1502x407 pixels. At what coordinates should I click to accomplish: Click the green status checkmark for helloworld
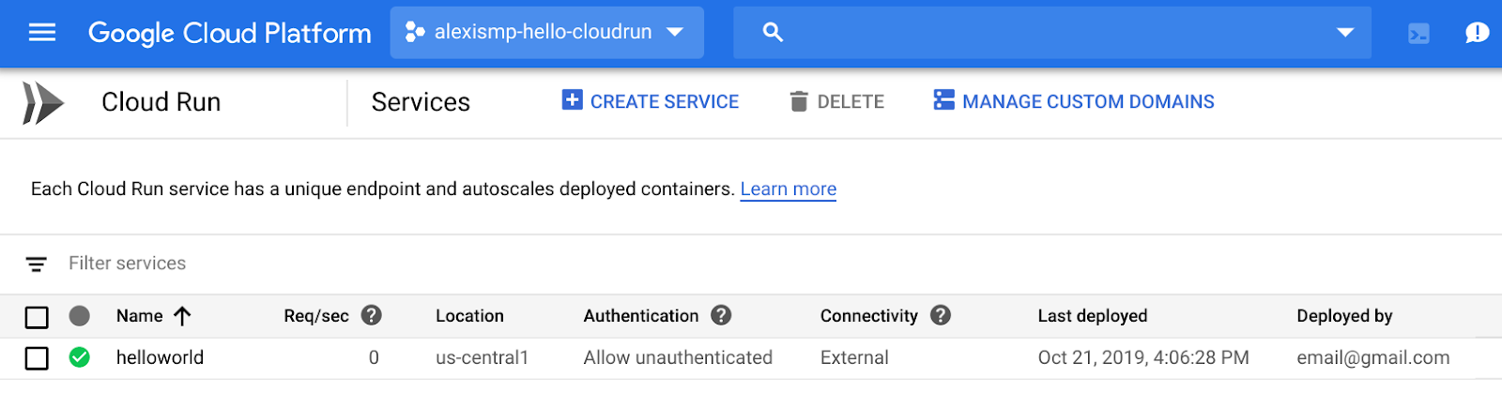(80, 357)
